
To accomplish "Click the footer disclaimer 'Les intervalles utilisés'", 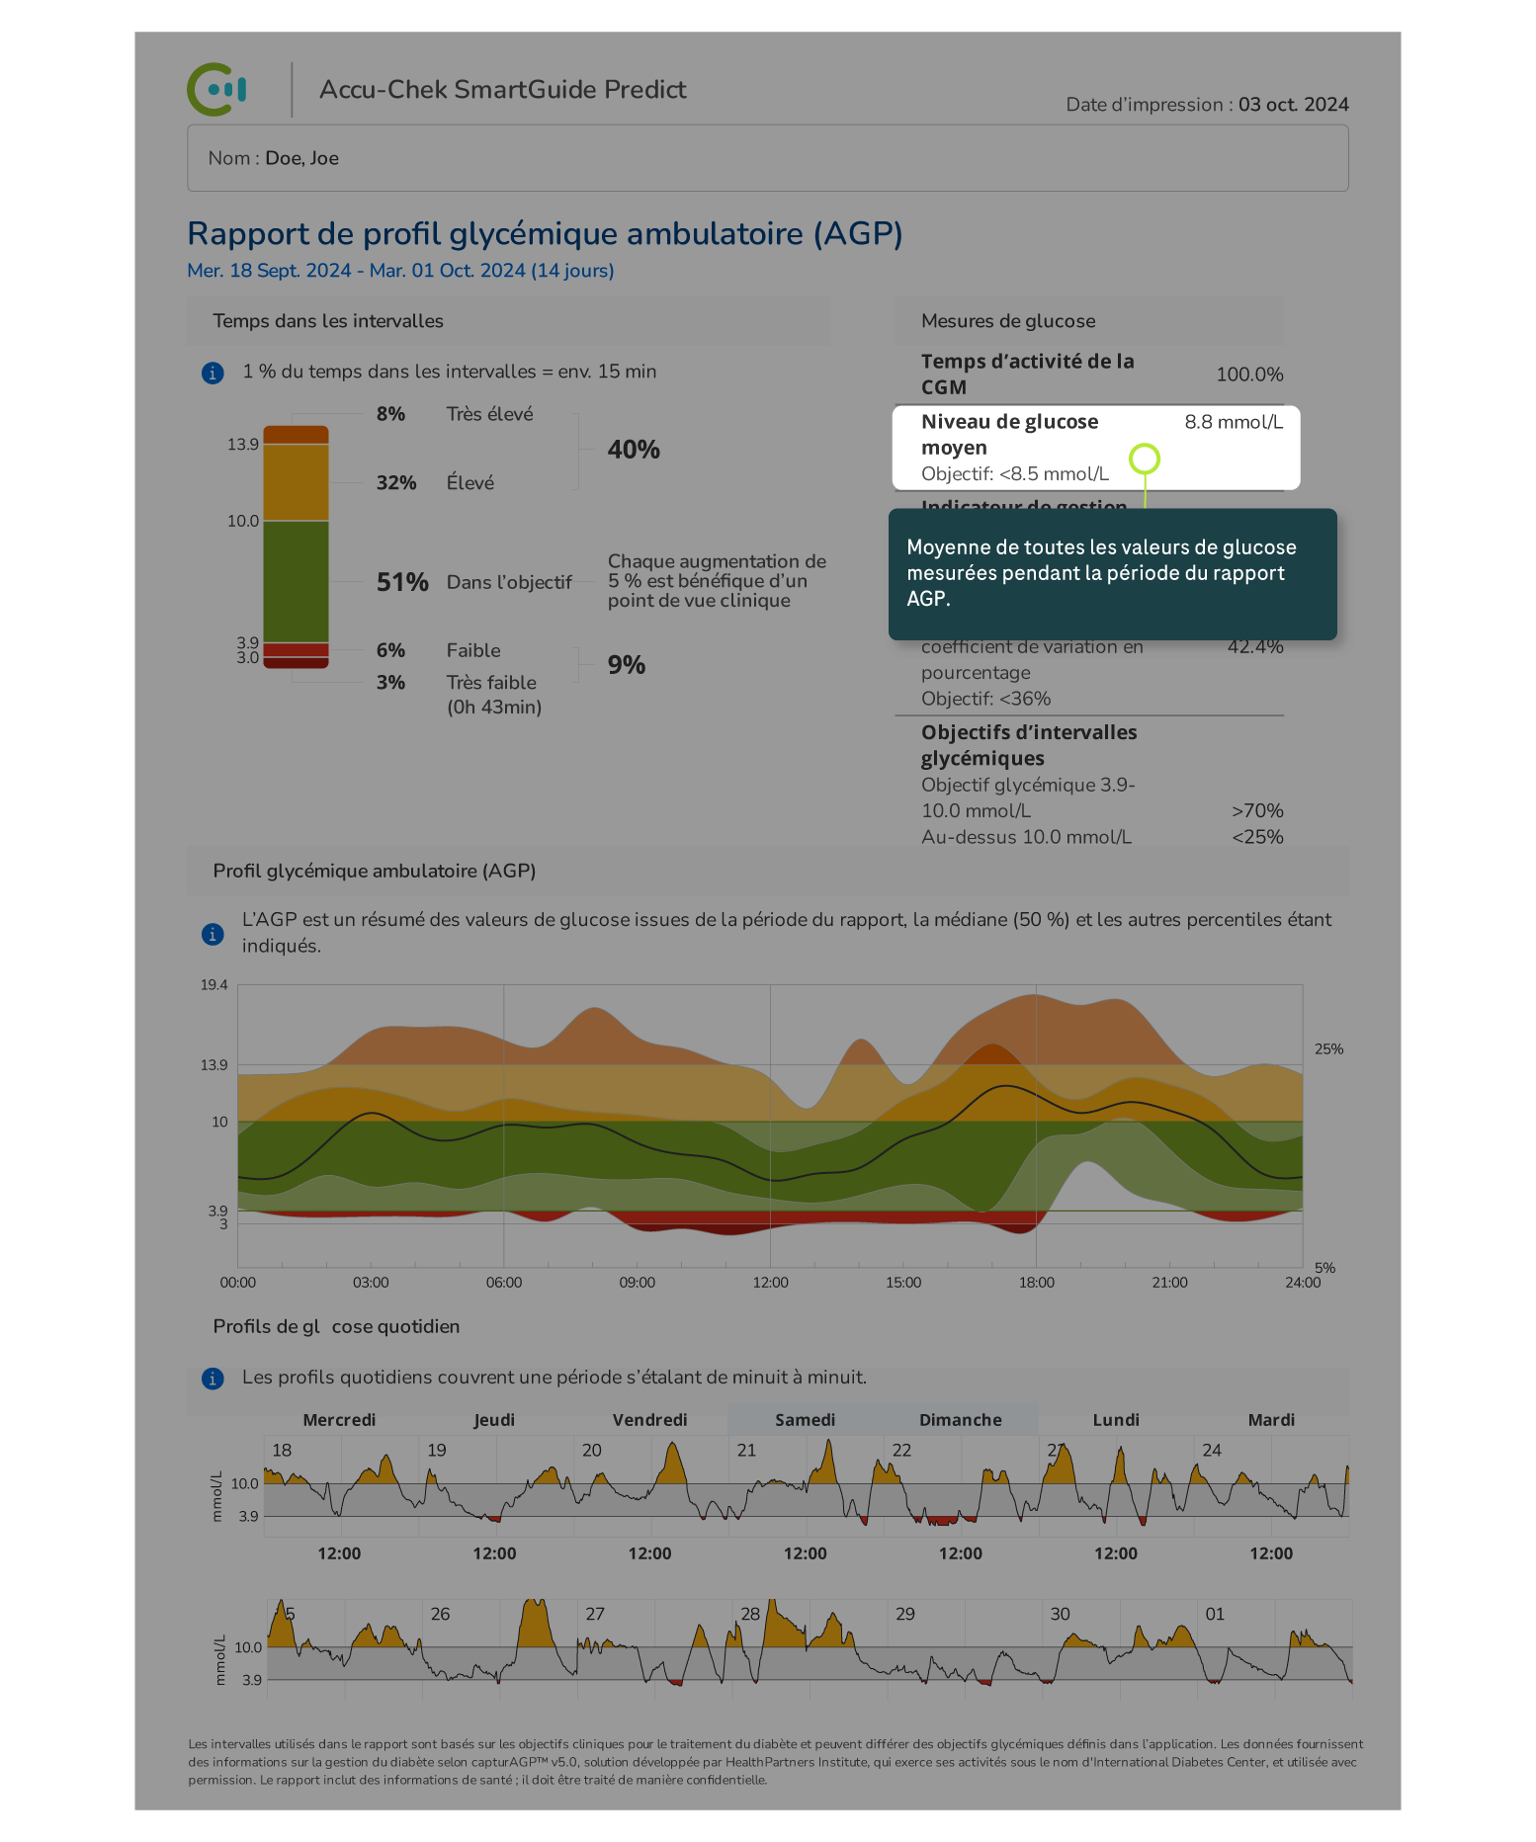I will 776,1762.
